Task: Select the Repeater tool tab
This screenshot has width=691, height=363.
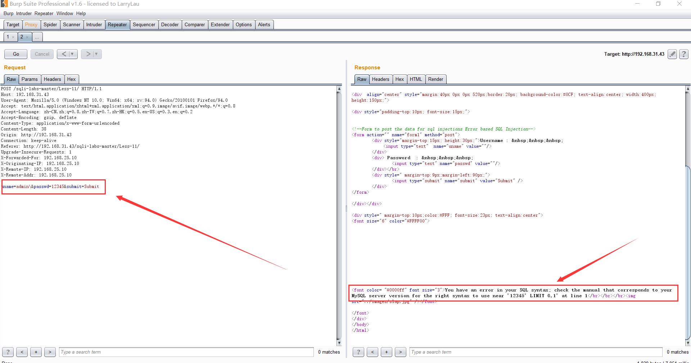Action: pos(117,24)
